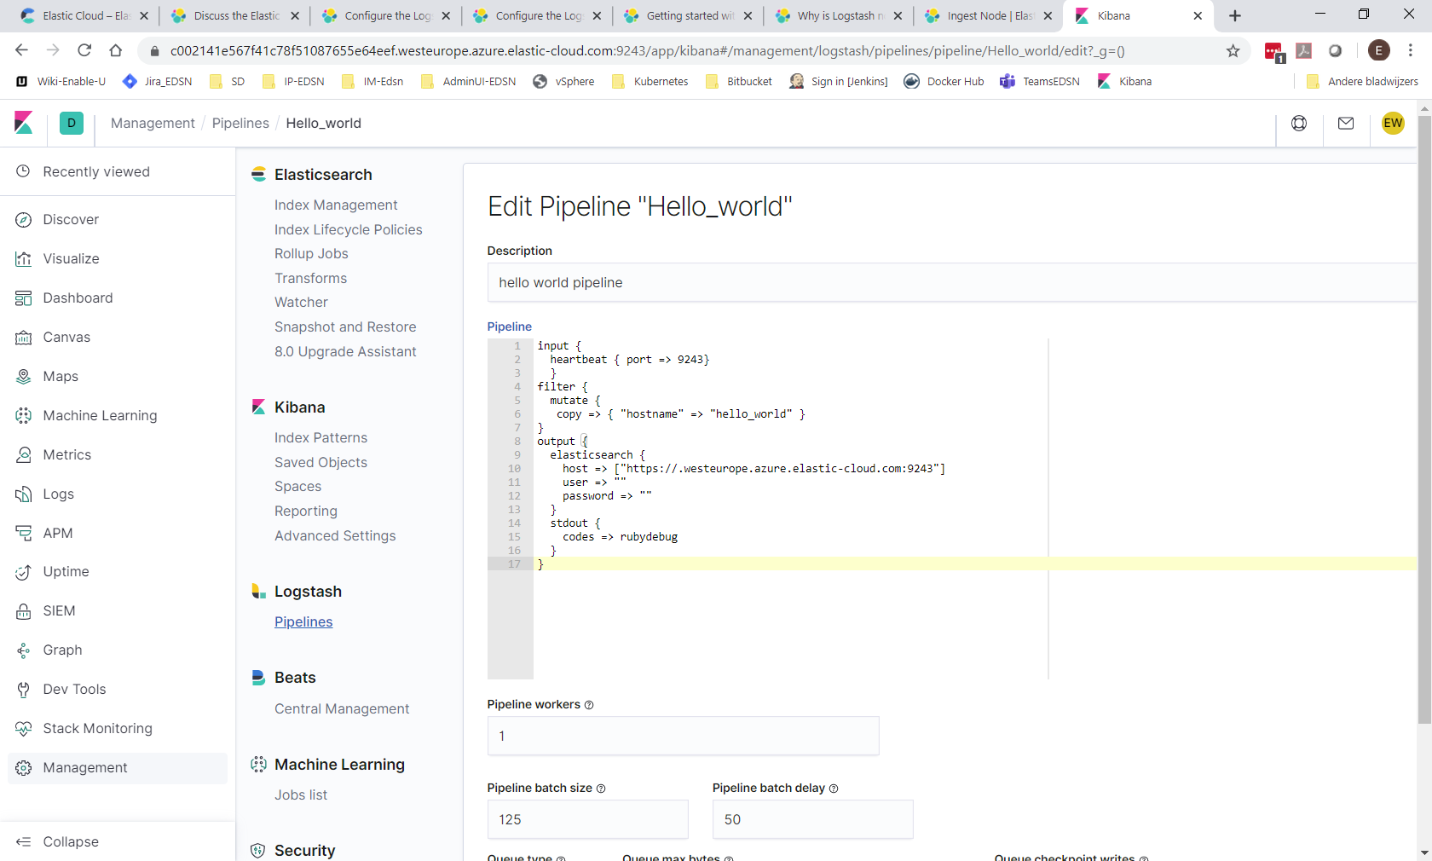
Task: Show help for Pipeline batch size
Action: point(601,789)
